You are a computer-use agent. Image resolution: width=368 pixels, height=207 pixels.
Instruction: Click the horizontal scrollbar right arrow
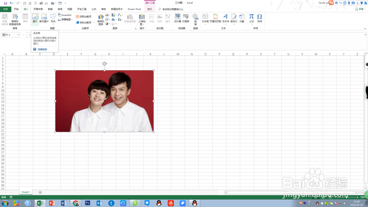[363, 192]
